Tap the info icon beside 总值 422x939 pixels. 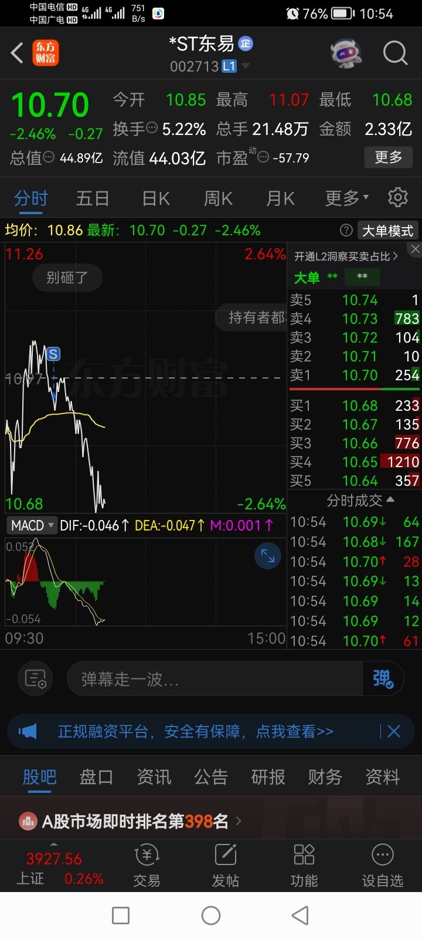coord(49,157)
